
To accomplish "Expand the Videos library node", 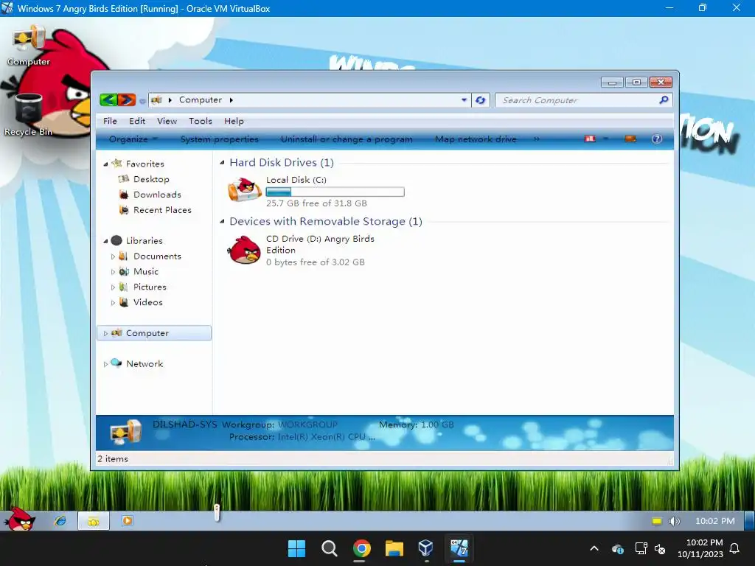I will point(113,303).
